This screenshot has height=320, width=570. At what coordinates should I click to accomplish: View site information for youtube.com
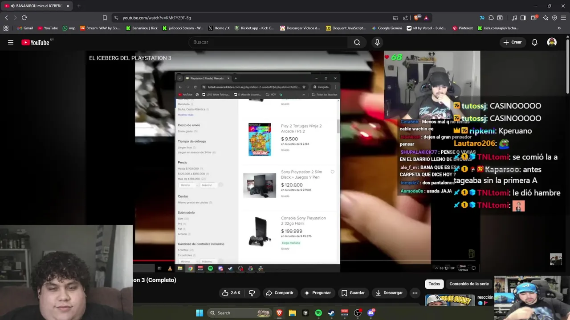(x=116, y=18)
